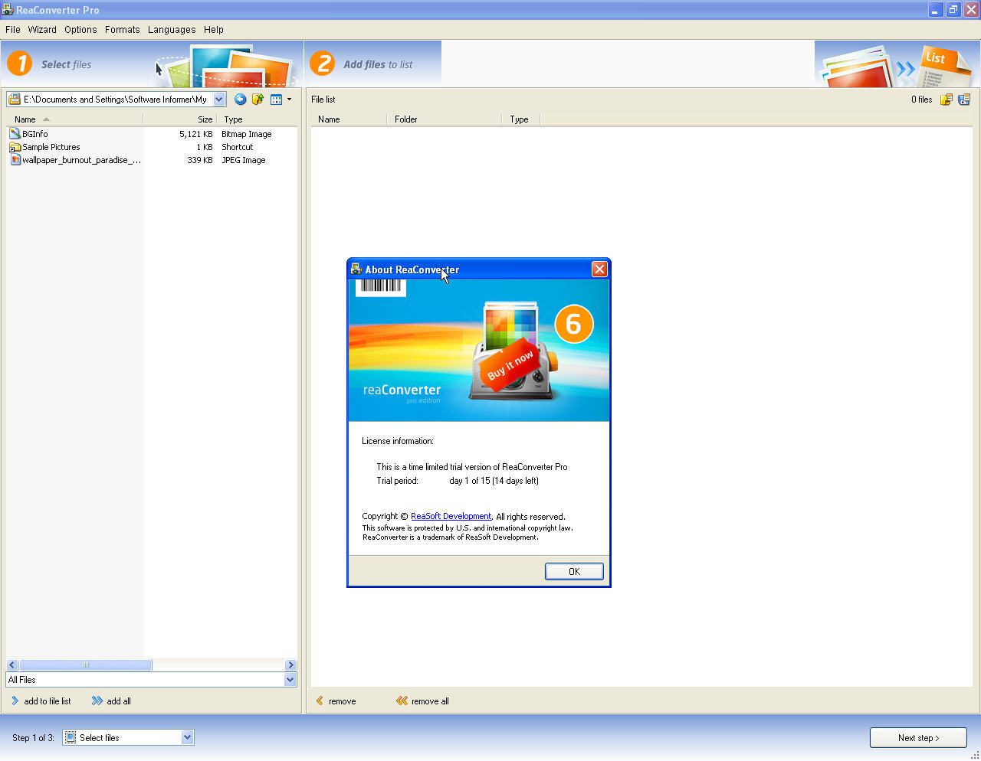
Task: Sort browser files by Size column
Action: click(180, 119)
